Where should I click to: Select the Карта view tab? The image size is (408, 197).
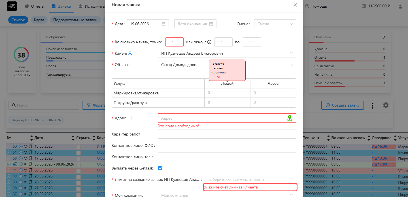39,20
